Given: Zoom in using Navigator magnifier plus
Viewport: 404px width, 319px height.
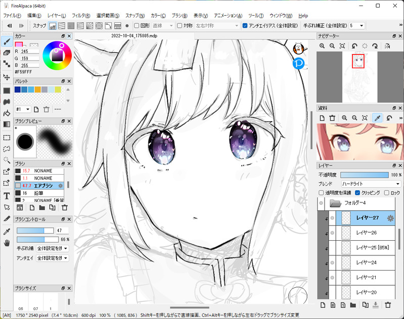Looking at the screenshot, I should [322, 46].
